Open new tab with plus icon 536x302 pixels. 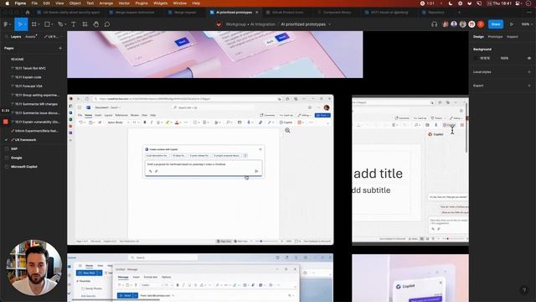[459, 13]
